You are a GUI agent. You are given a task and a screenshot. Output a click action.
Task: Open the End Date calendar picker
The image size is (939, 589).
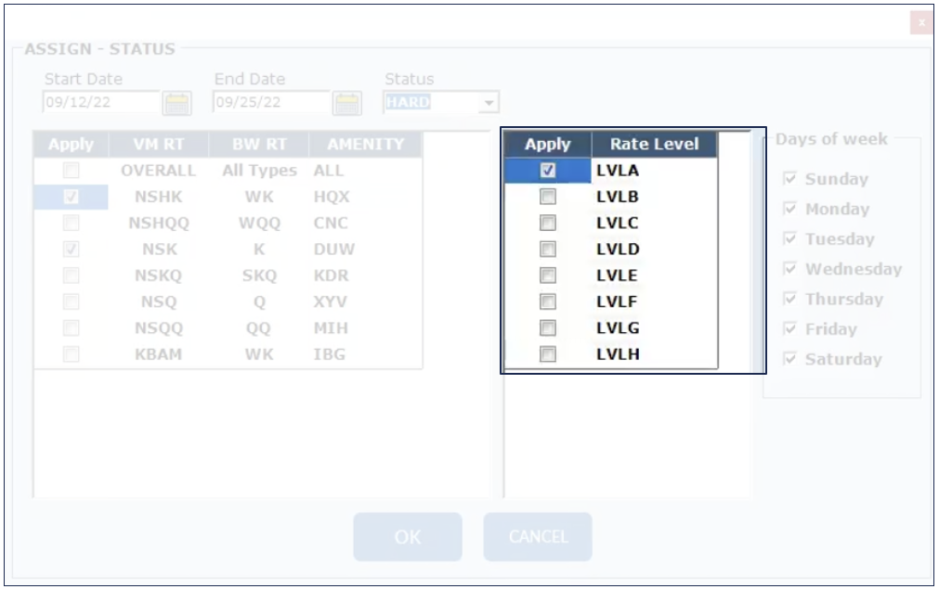click(x=347, y=103)
